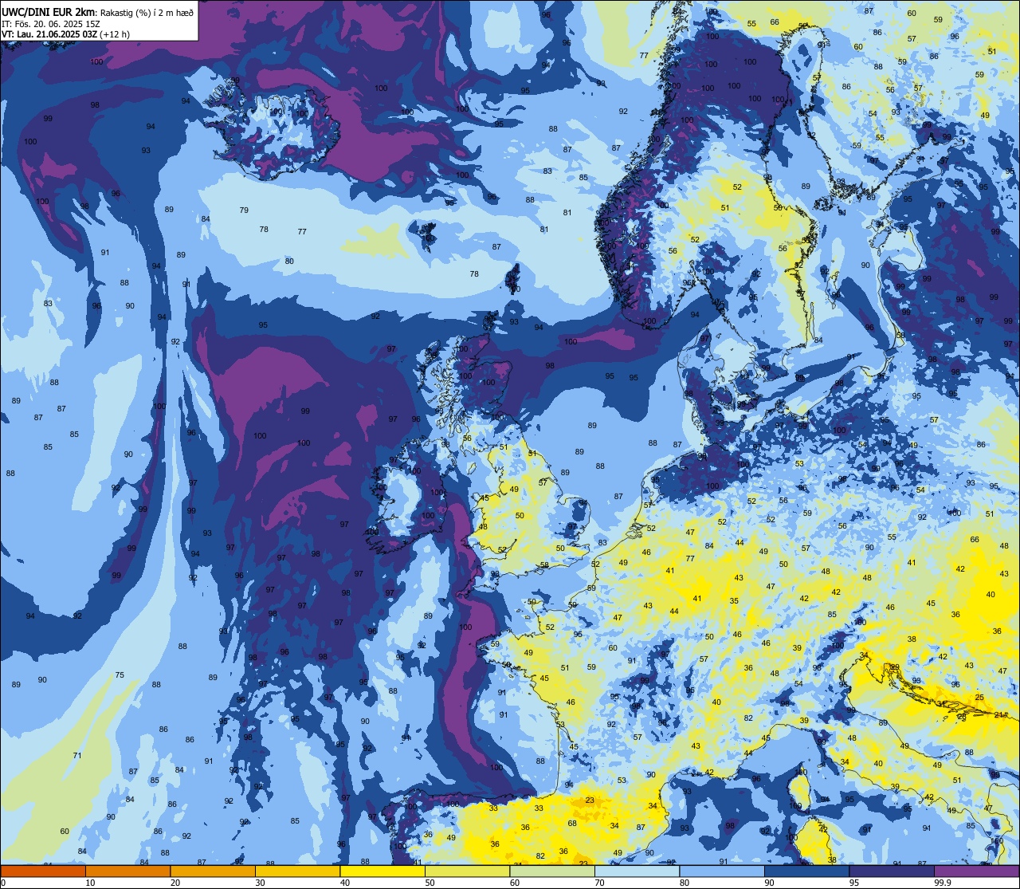The width and height of the screenshot is (1020, 889).
Task: Click the colour bar tick label 0
Action: 3,883
